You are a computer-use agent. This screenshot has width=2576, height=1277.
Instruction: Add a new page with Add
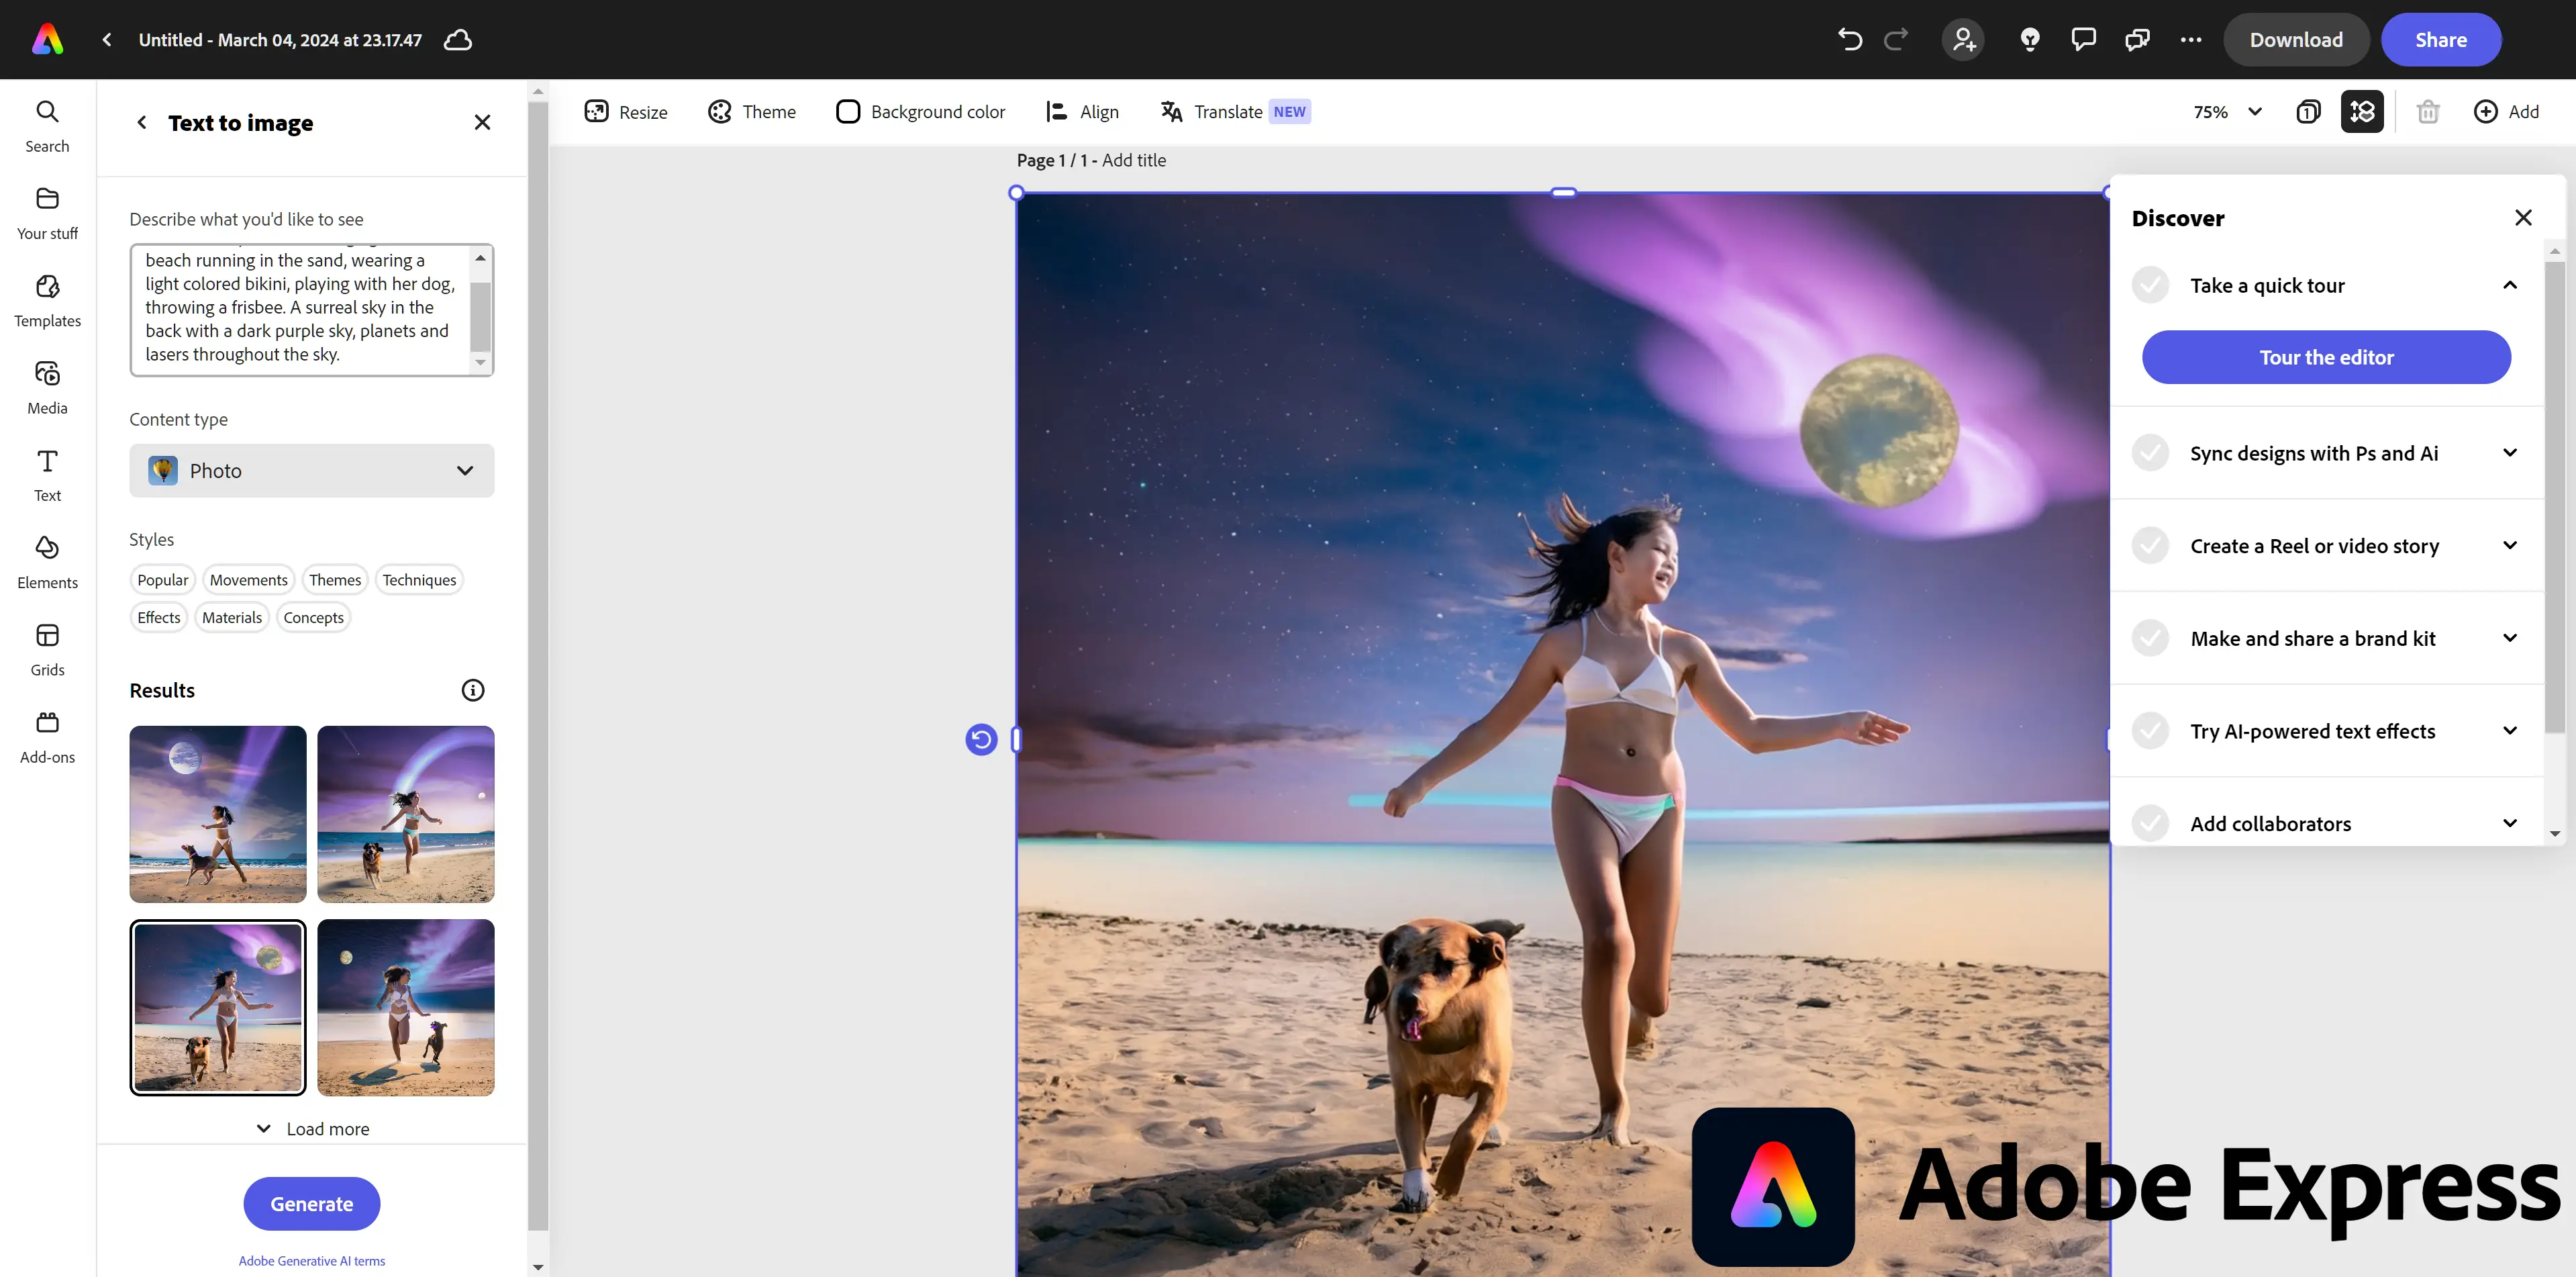coord(2506,111)
